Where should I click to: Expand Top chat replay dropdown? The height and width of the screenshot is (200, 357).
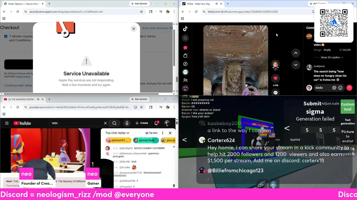pos(117,133)
